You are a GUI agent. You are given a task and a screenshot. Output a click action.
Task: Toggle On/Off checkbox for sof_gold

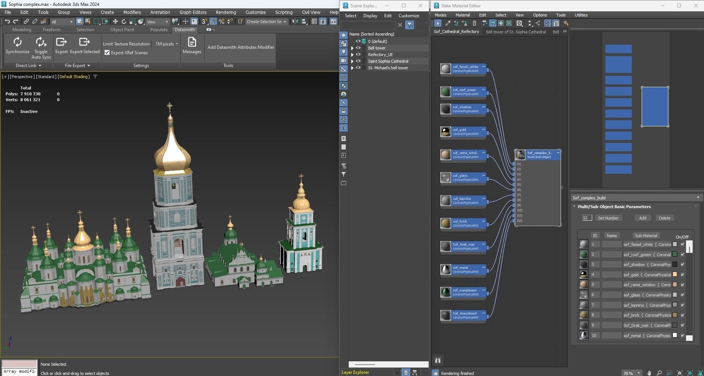[x=682, y=274]
